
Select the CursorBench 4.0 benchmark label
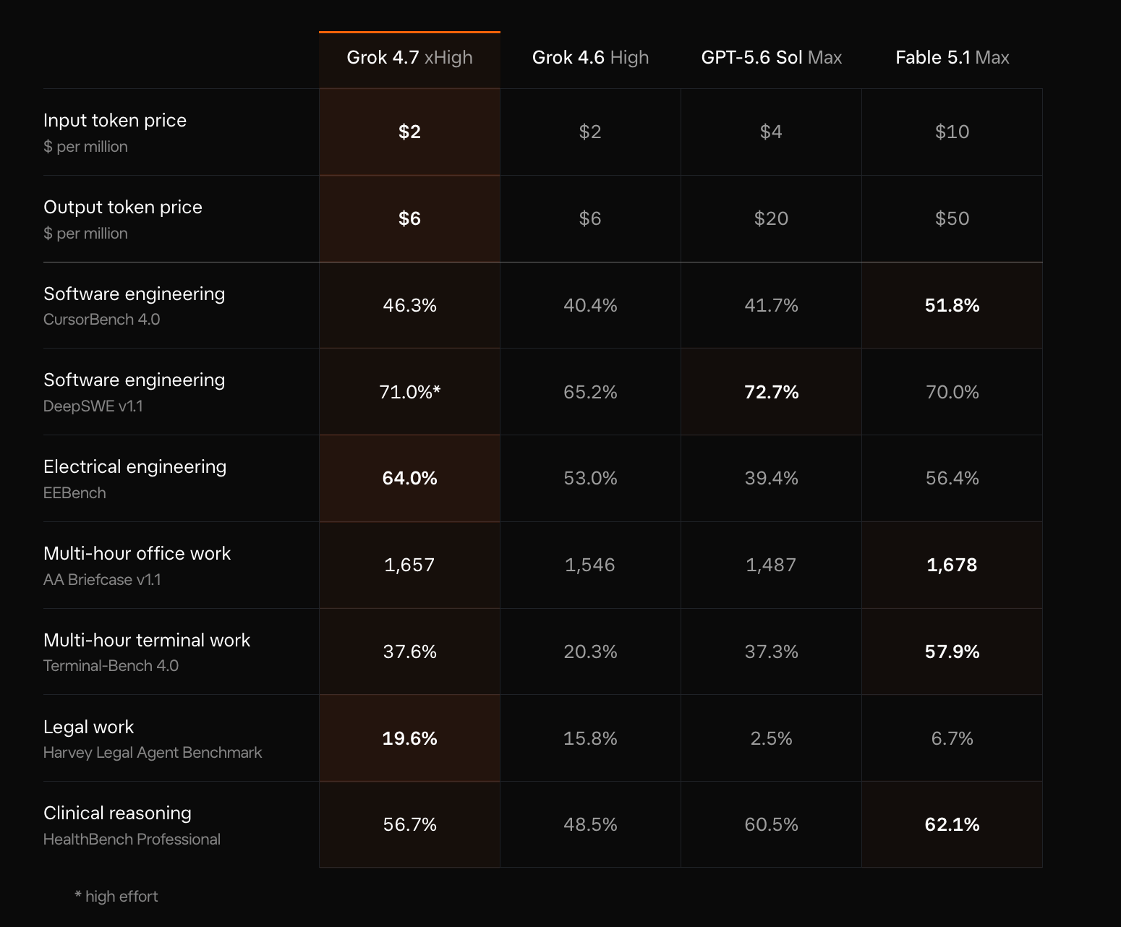point(102,320)
